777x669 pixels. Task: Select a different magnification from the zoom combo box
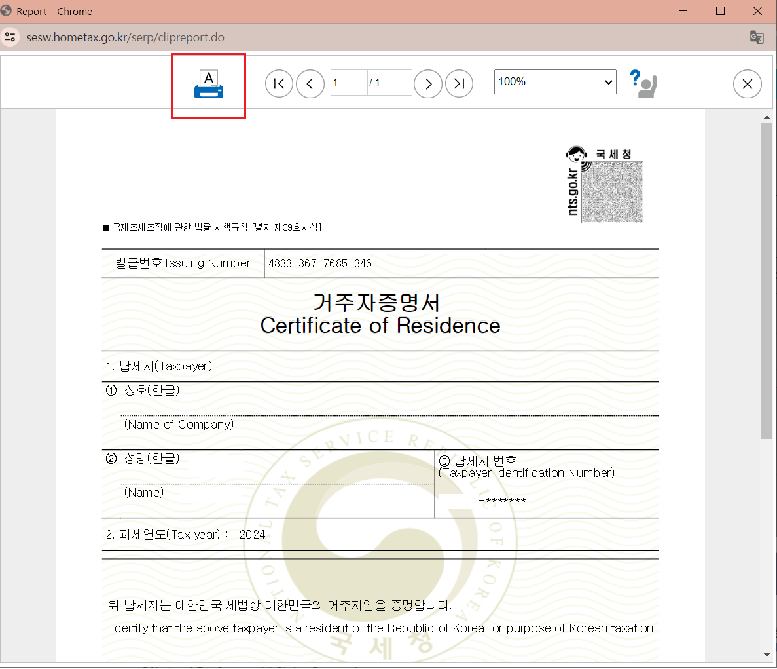[x=555, y=82]
